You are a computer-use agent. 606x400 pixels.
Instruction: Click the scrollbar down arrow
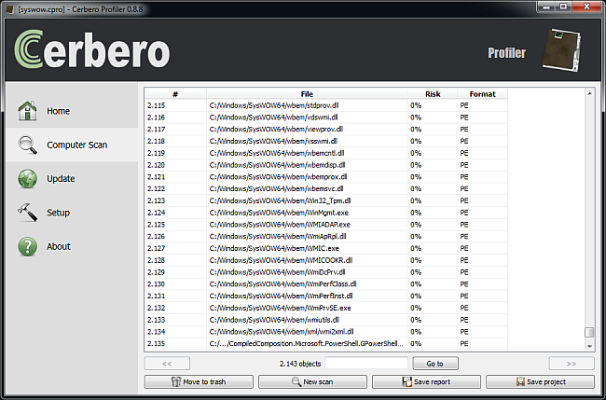(x=589, y=346)
